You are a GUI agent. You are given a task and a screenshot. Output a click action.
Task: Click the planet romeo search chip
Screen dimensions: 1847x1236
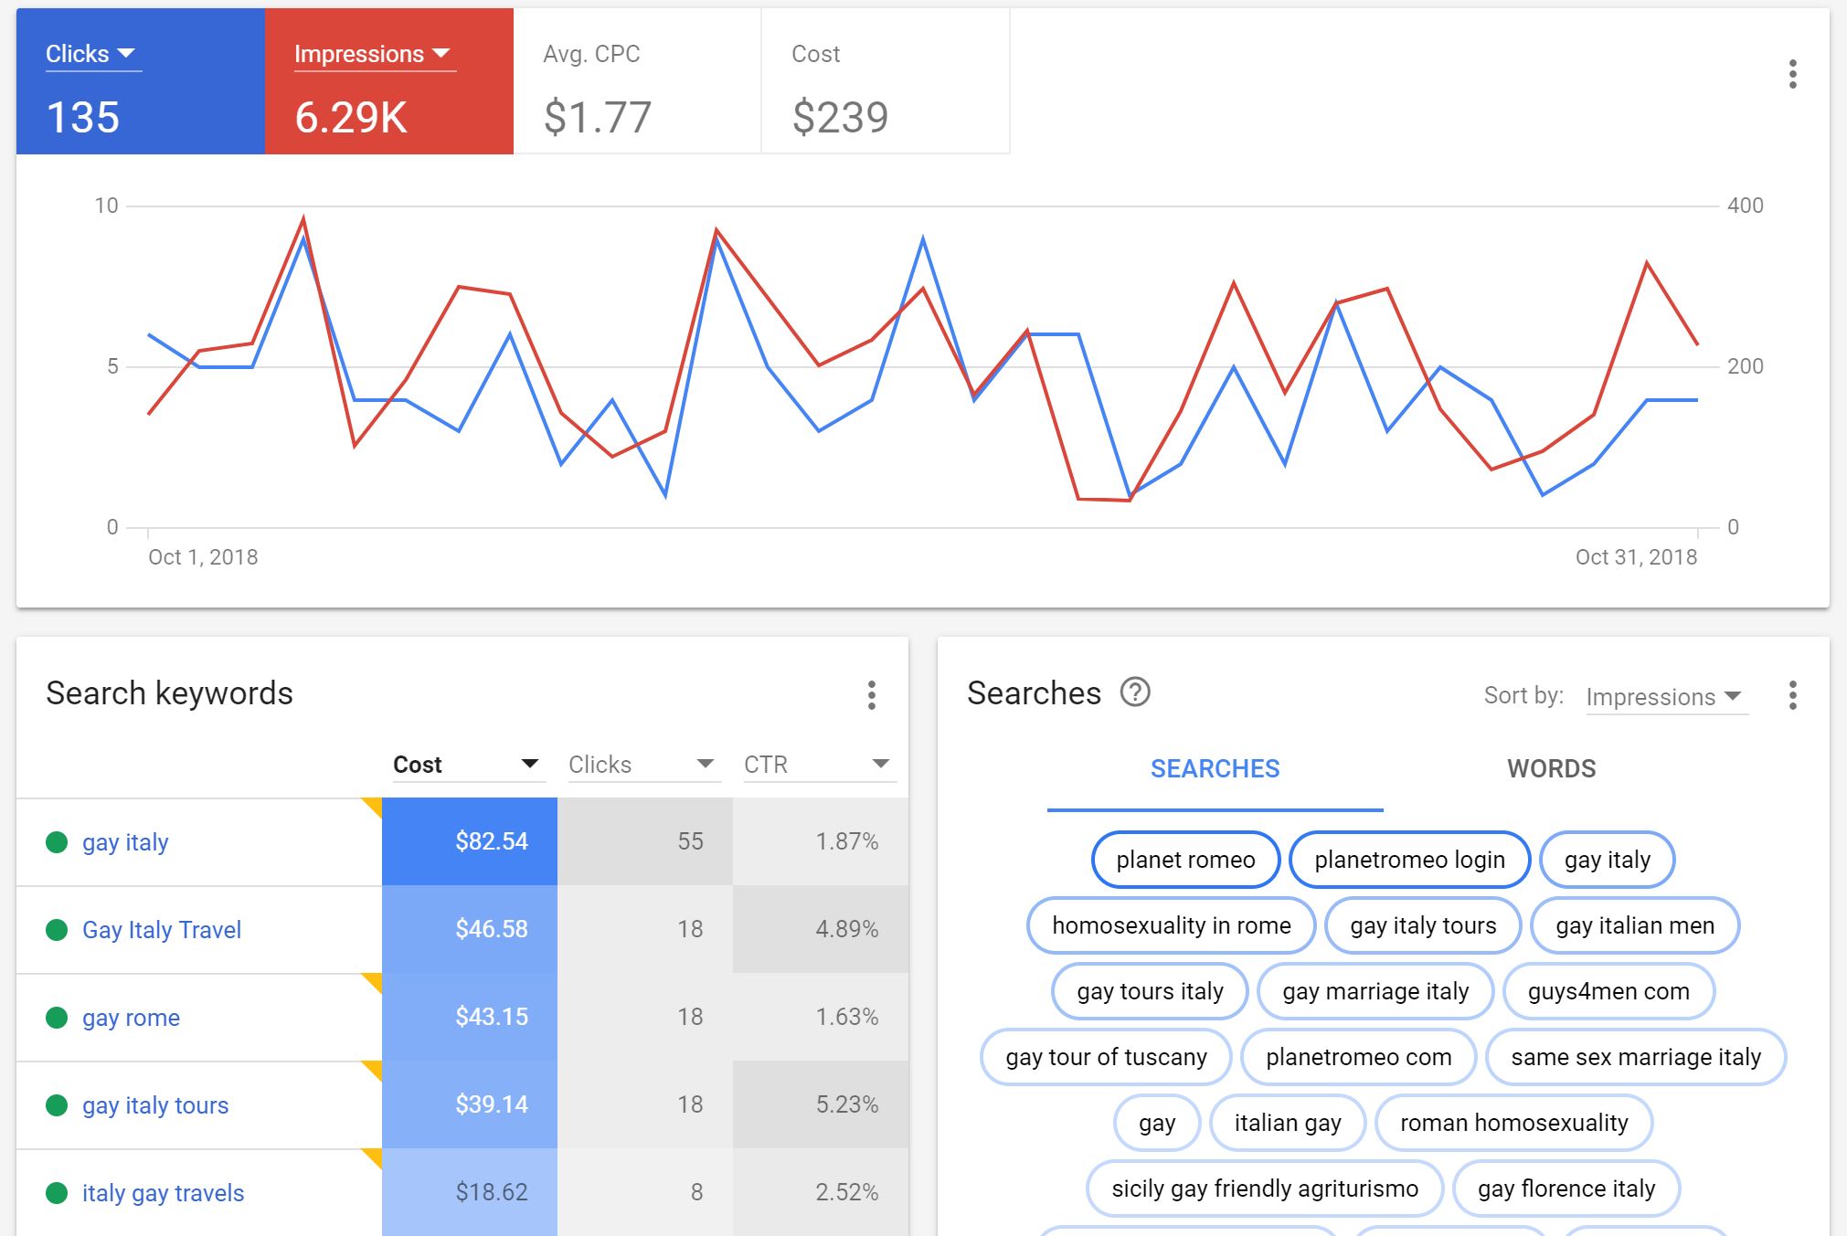(x=1185, y=860)
